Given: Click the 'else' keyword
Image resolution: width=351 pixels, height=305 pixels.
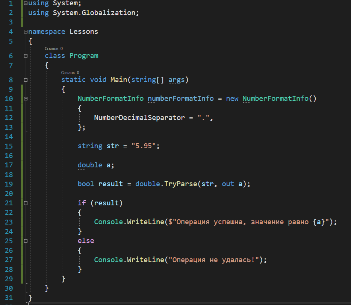Looking at the screenshot, I should 86,241.
